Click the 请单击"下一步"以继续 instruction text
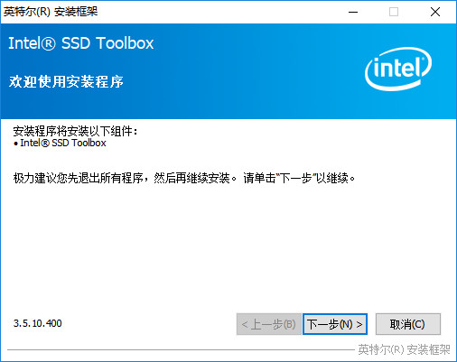Screen dimensions: 457x362 point(299,178)
